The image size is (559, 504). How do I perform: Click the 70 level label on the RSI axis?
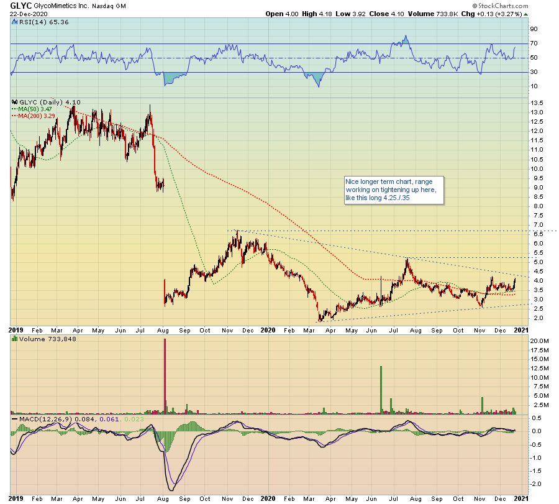tap(534, 44)
